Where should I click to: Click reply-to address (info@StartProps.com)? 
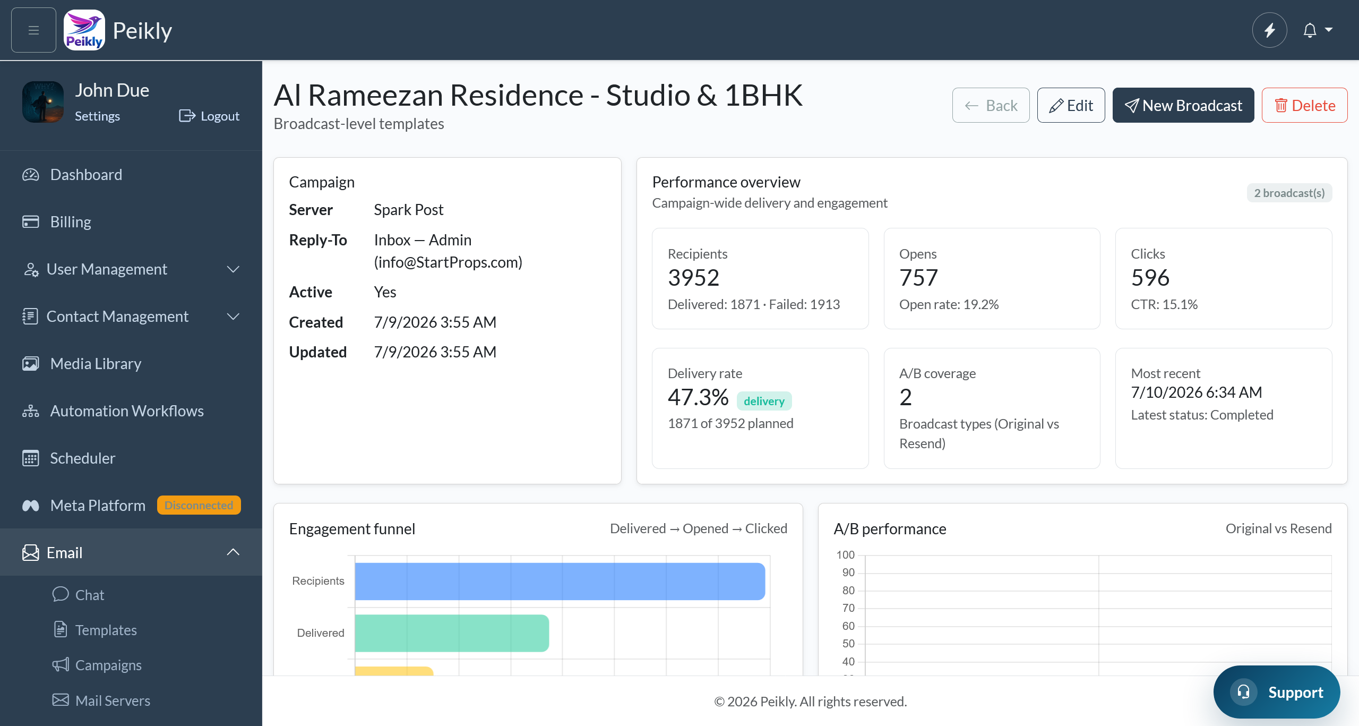point(448,262)
